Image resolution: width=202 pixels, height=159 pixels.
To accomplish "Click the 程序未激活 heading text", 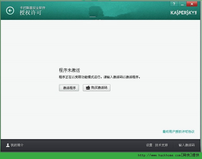I will click(x=69, y=70).
